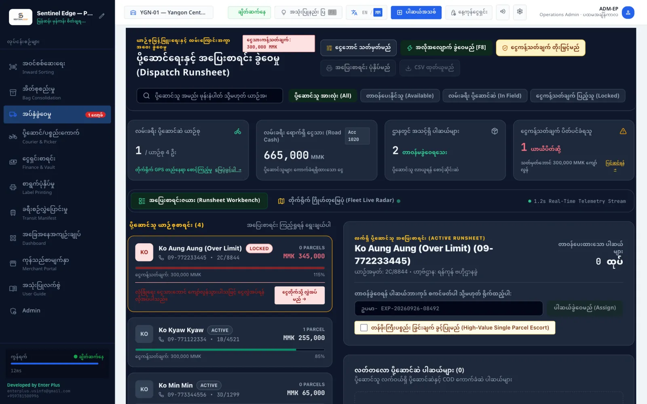Click the CSV export button

pyautogui.click(x=429, y=68)
